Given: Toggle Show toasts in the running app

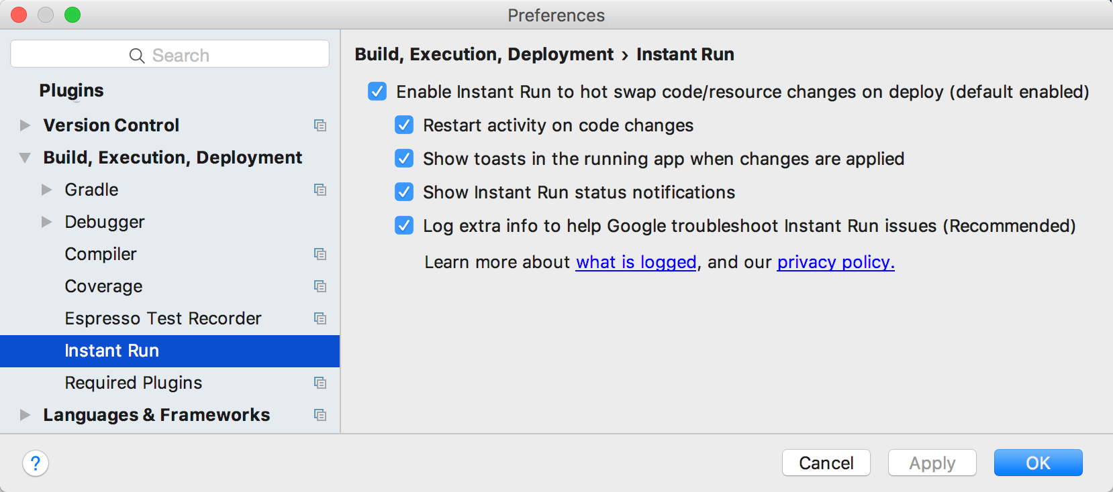Looking at the screenshot, I should [x=404, y=158].
